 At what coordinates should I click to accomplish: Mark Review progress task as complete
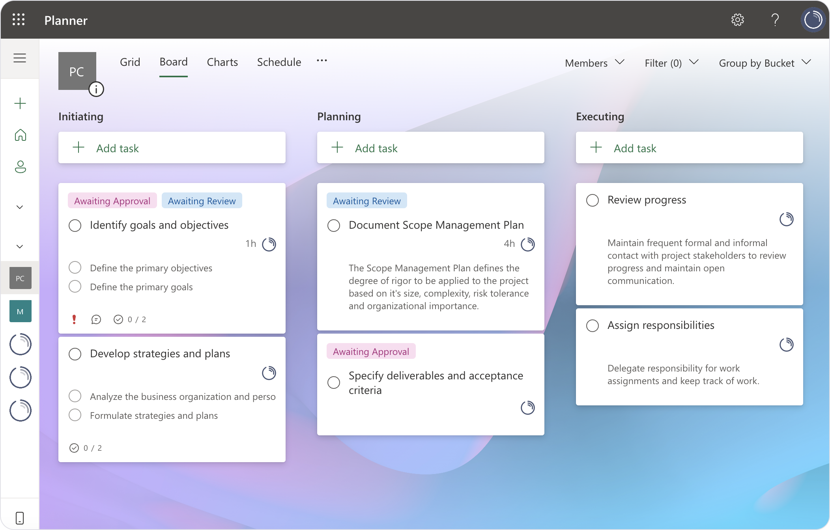[593, 200]
